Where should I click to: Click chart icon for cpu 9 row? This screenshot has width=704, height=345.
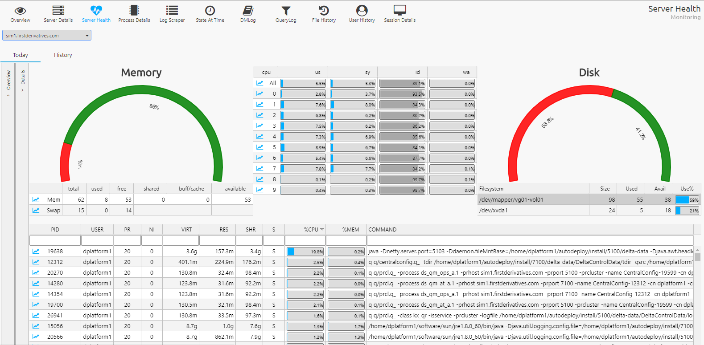pos(259,190)
